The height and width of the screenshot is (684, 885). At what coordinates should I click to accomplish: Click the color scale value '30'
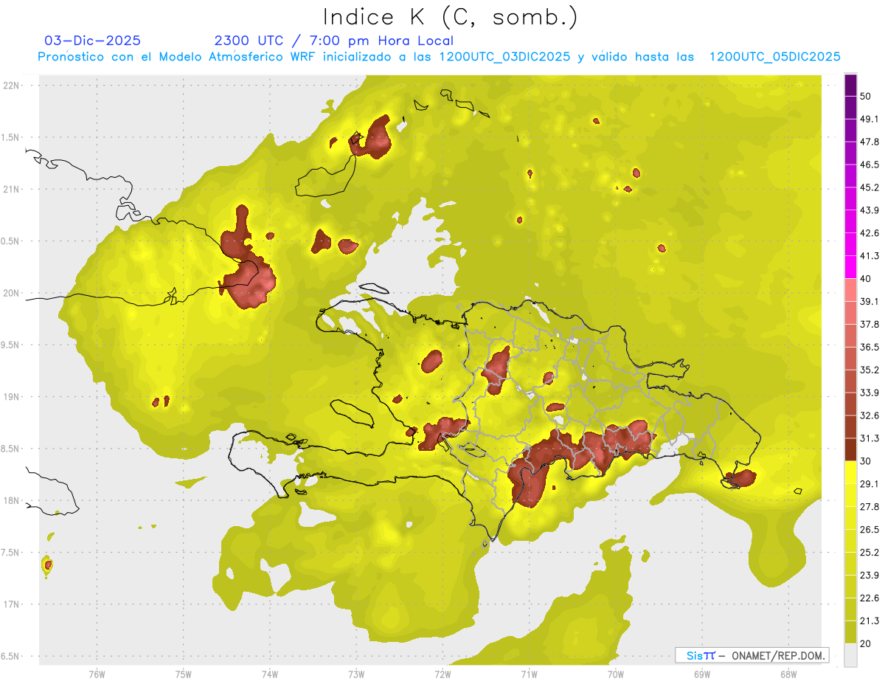point(867,461)
